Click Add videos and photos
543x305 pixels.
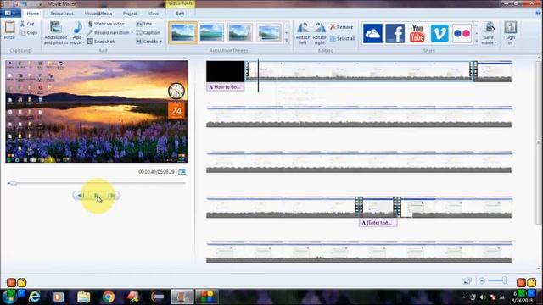[55, 33]
